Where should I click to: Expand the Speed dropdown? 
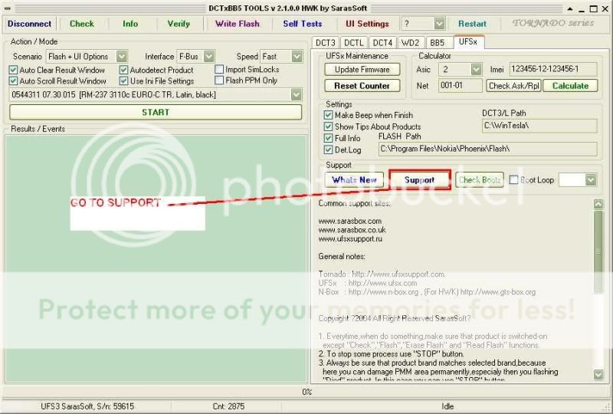pyautogui.click(x=297, y=56)
